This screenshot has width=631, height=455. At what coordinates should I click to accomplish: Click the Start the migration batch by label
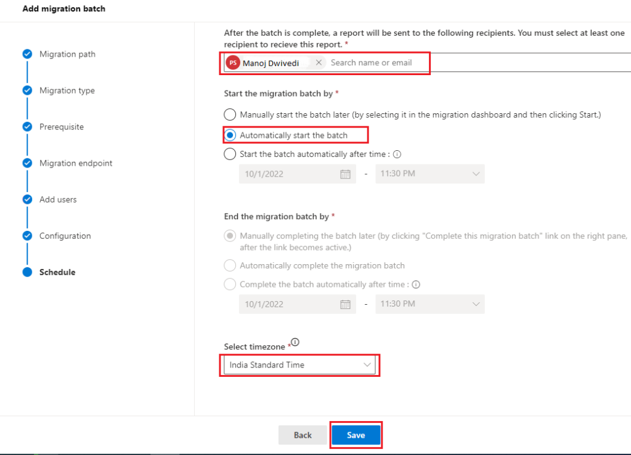(279, 94)
